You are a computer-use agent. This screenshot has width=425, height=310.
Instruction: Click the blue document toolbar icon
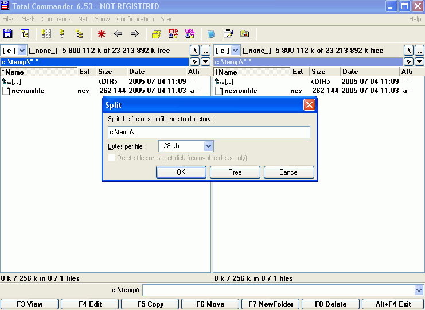tap(211, 34)
